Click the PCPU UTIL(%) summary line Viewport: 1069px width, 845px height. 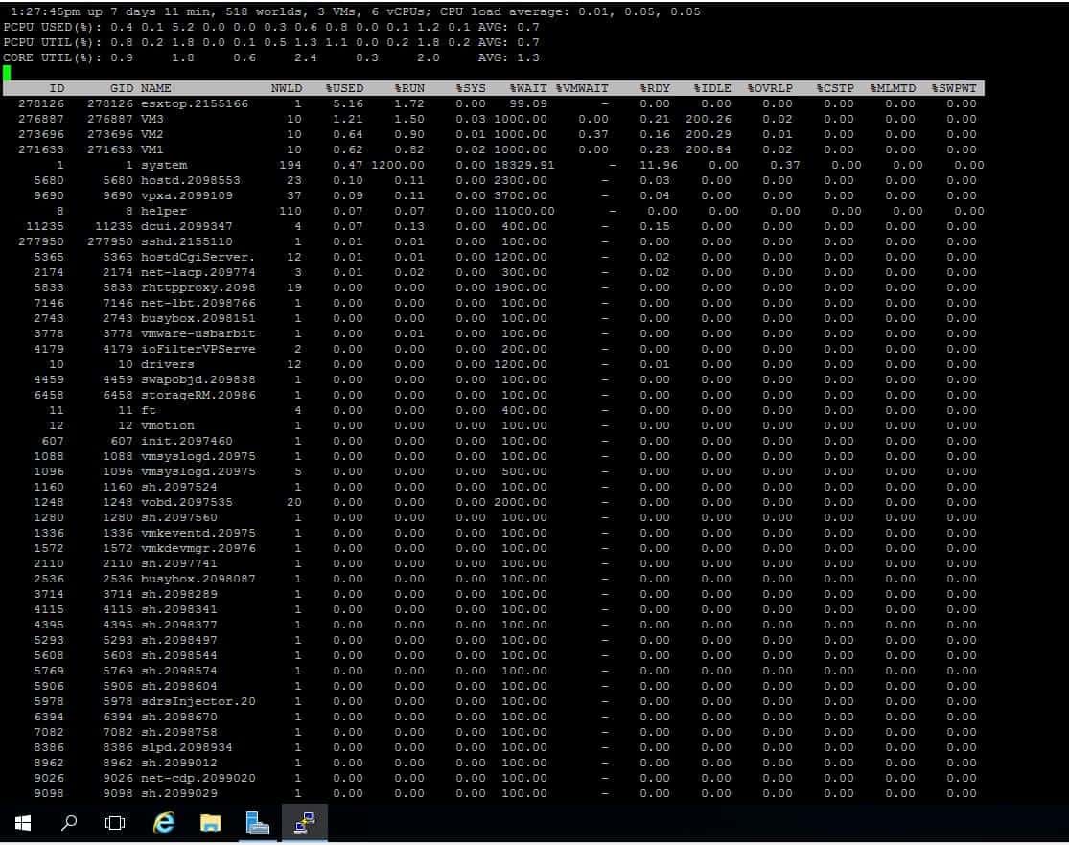271,42
